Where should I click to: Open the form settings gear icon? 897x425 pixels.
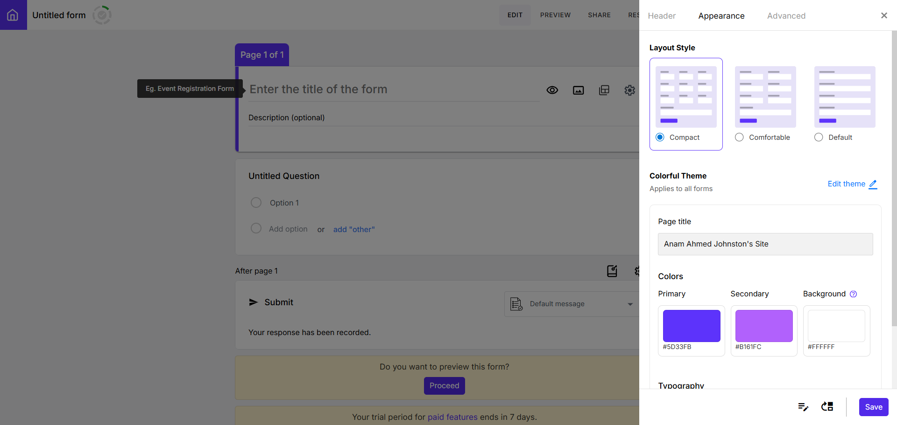(x=629, y=90)
